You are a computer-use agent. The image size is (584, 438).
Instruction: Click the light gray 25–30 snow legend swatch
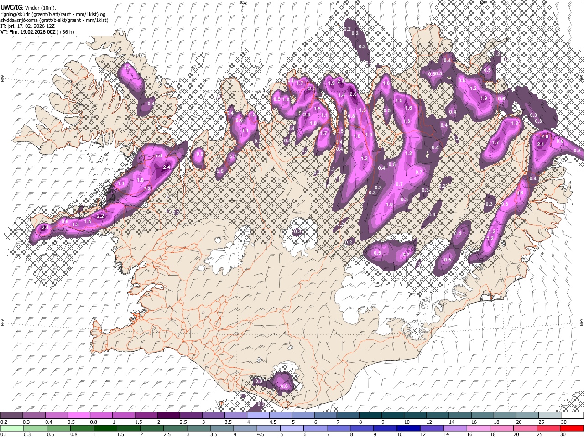coord(550,416)
